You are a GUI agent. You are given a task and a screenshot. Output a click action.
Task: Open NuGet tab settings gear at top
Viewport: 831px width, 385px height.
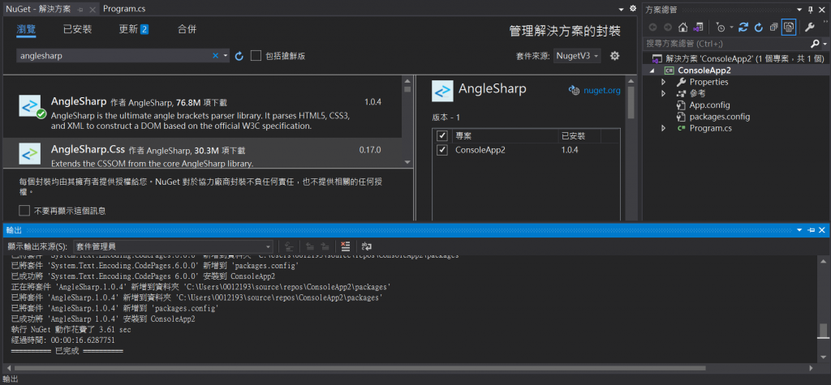632,8
